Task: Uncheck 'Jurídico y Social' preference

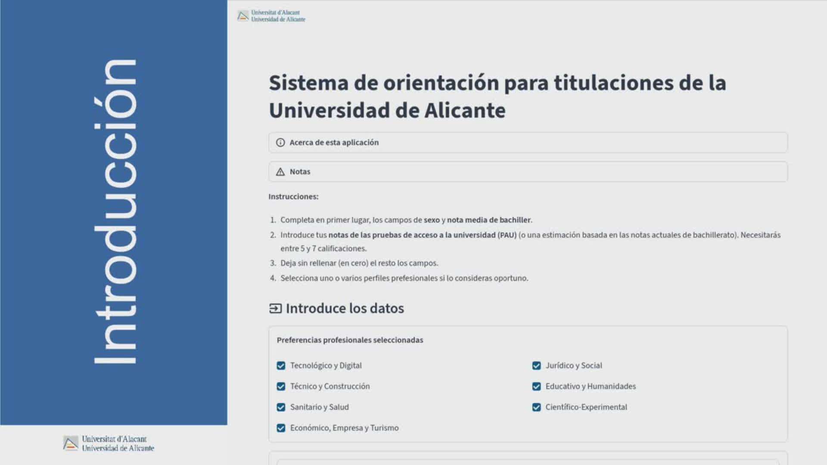Action: (x=536, y=366)
